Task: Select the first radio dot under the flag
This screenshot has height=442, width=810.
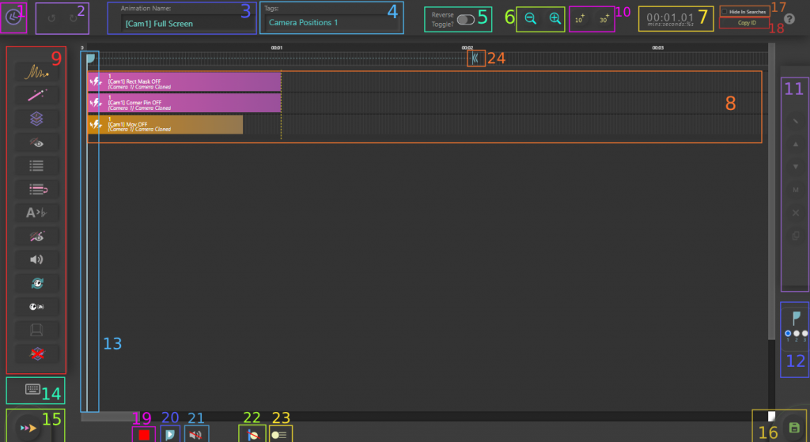Action: coord(787,334)
